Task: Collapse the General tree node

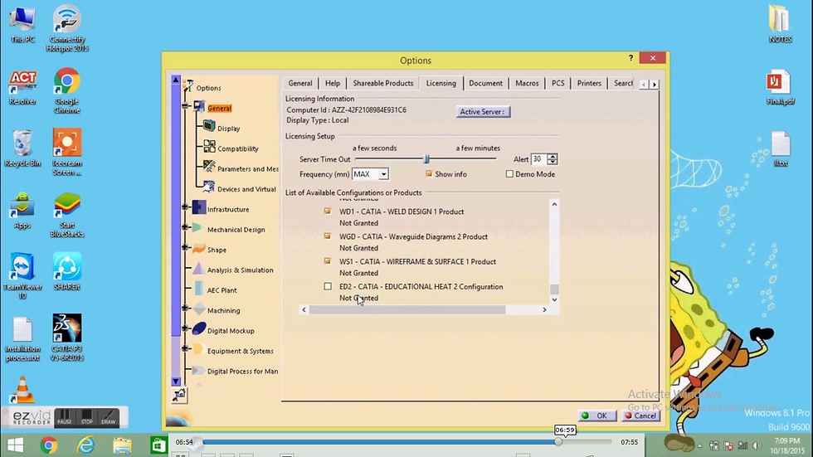Action: pos(185,106)
